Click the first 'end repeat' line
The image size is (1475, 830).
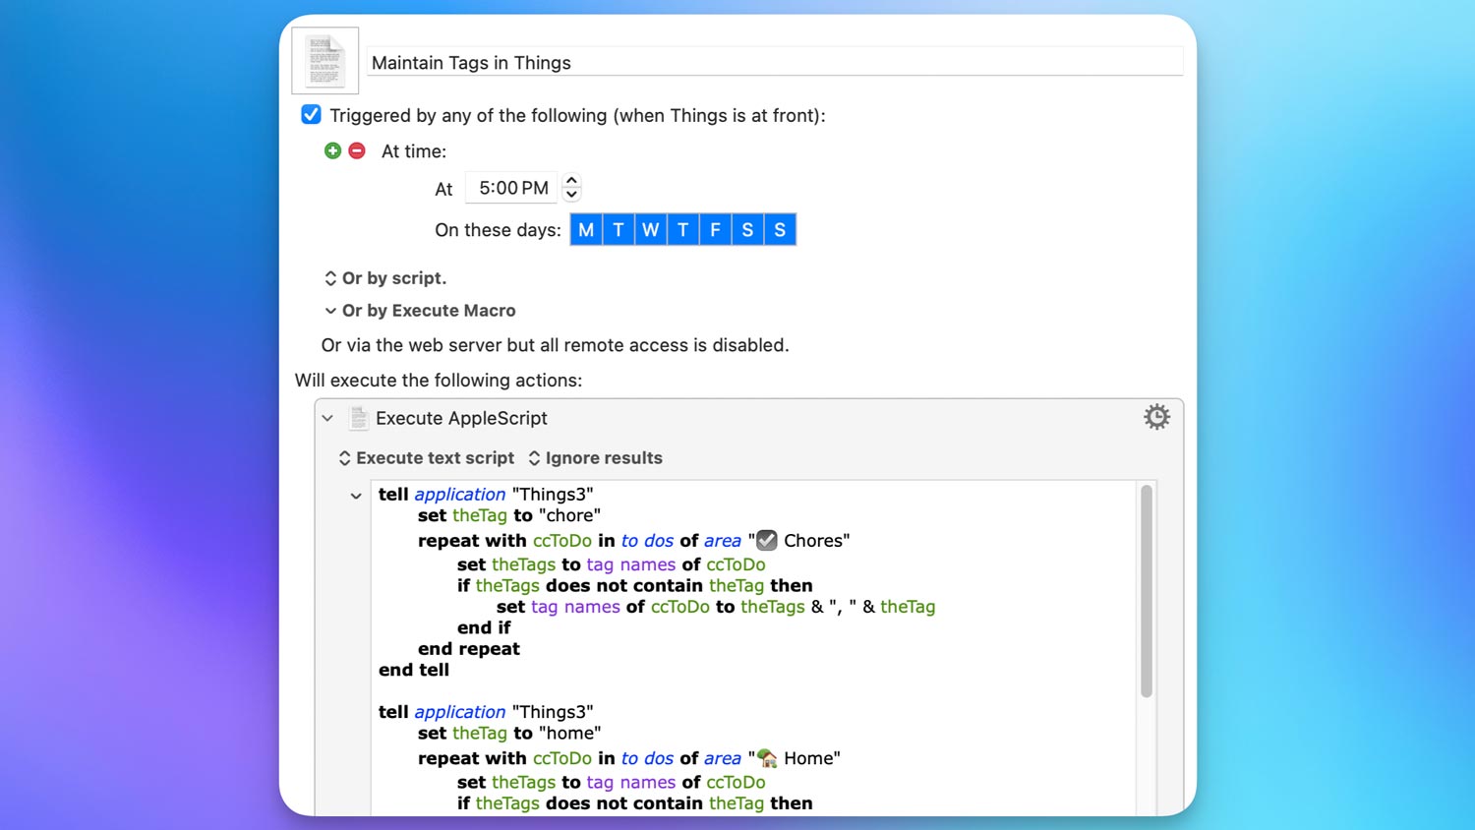469,649
